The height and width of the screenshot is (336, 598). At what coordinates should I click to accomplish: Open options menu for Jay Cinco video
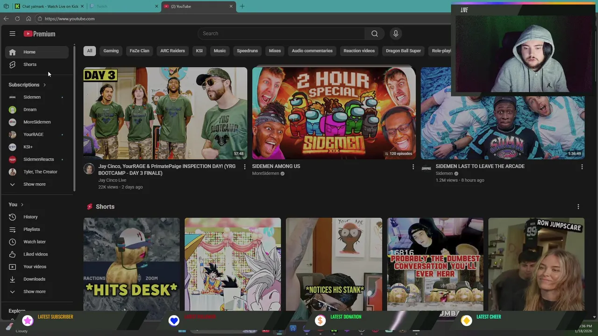point(244,167)
